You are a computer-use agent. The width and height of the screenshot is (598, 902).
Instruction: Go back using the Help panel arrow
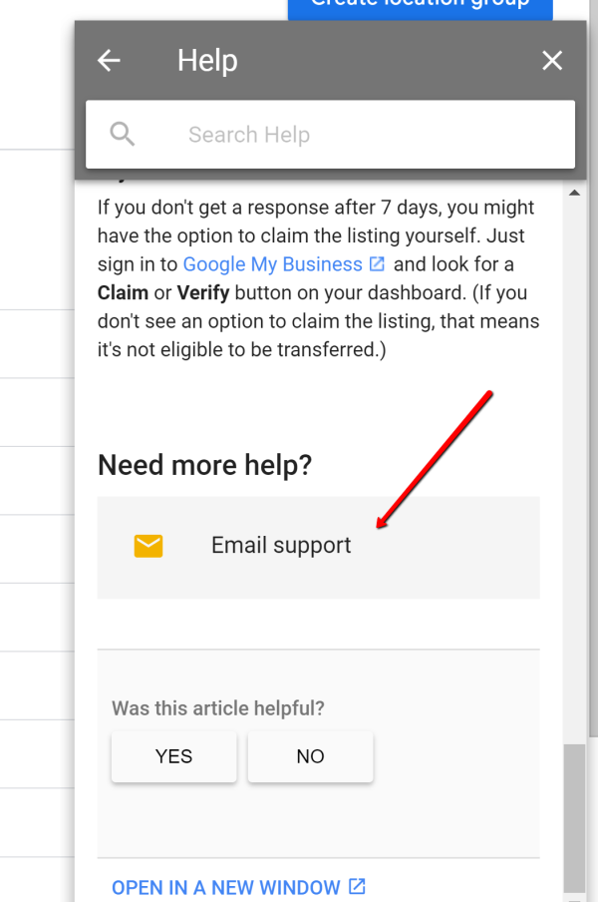[109, 61]
